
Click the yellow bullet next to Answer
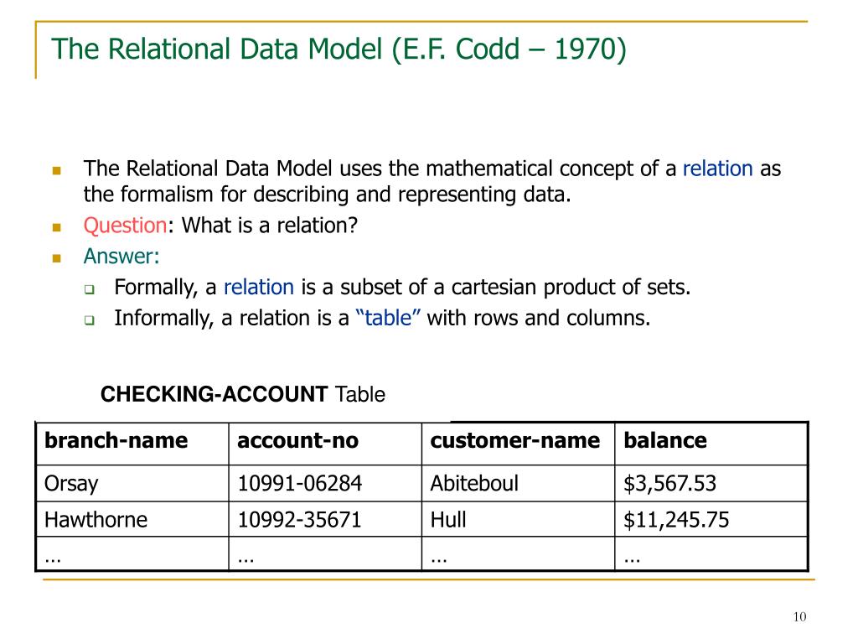pyautogui.click(x=56, y=258)
